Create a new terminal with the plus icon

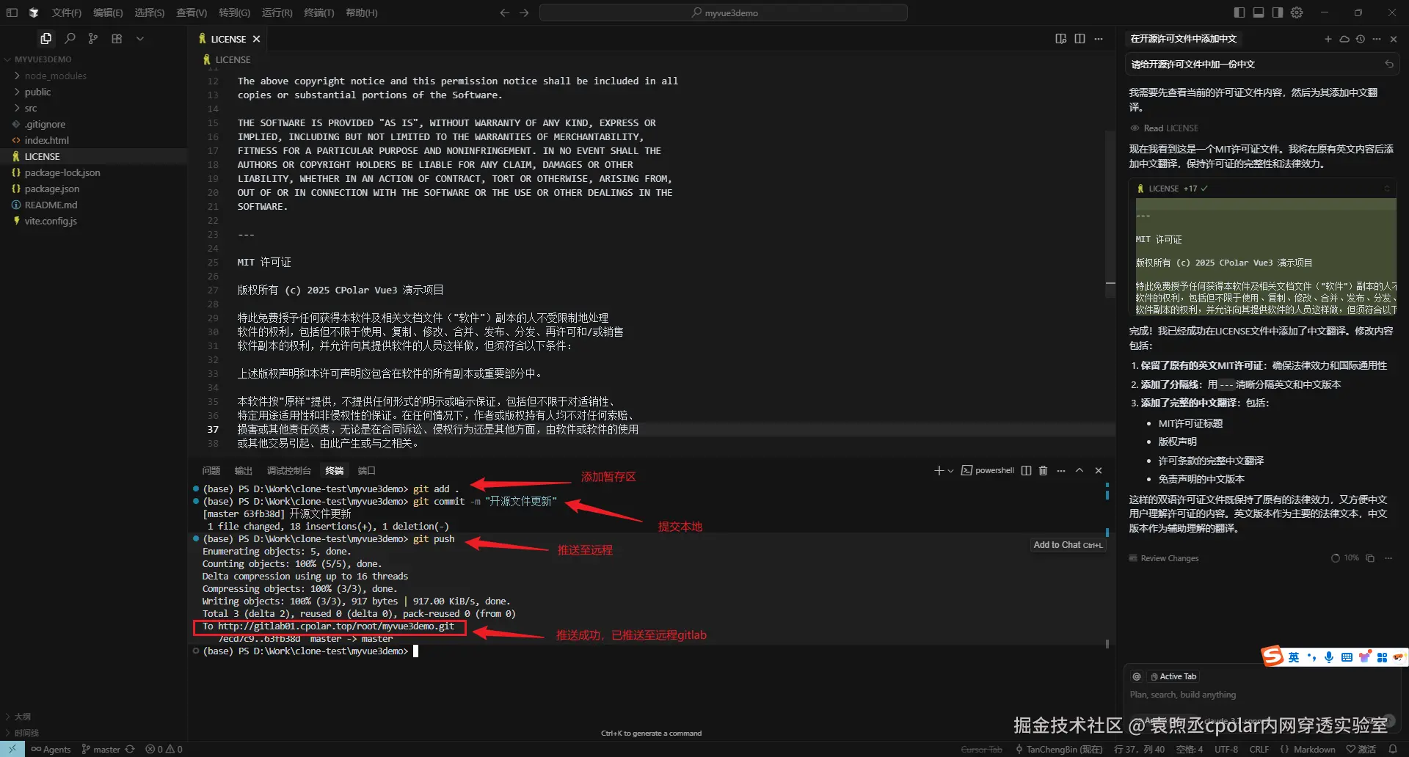tap(939, 470)
